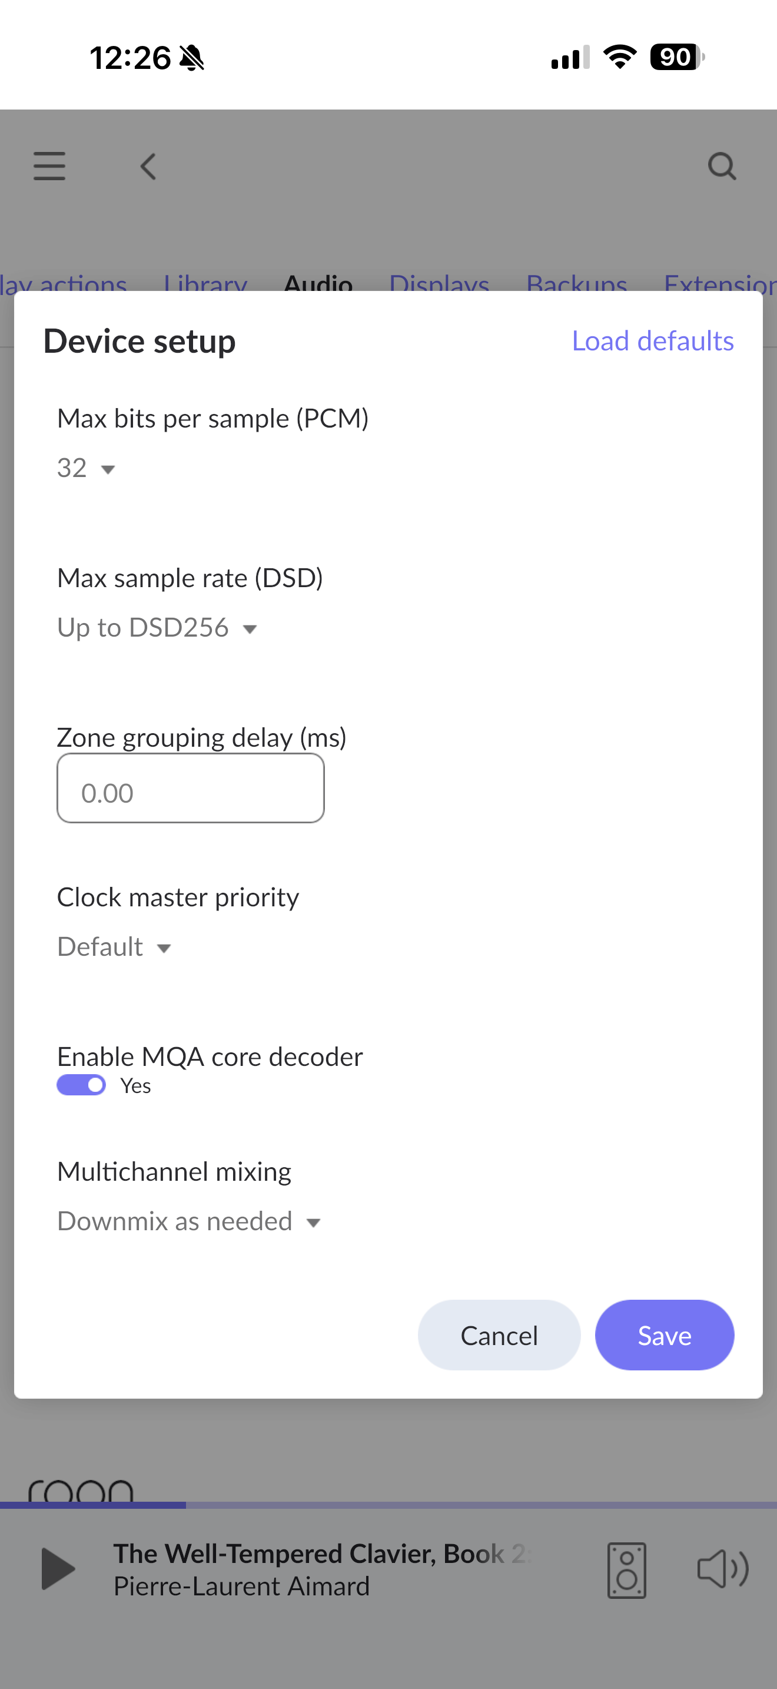Image resolution: width=777 pixels, height=1689 pixels.
Task: Click the Cancel button
Action: (x=499, y=1335)
